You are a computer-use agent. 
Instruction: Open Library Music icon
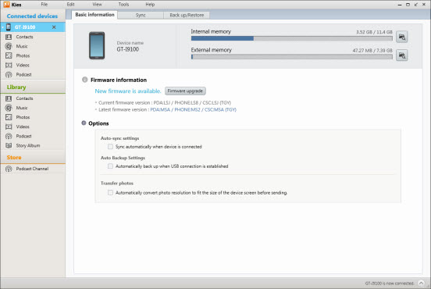coord(9,108)
